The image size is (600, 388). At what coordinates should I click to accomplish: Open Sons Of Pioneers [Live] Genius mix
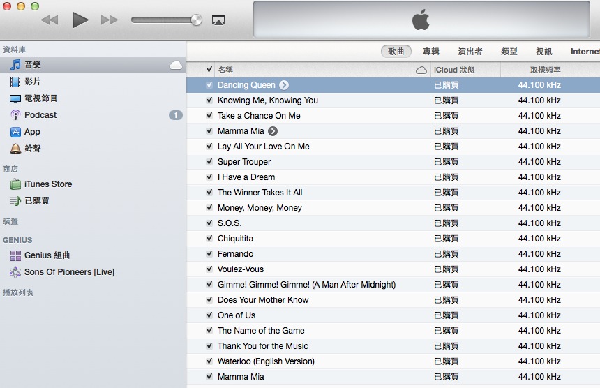tap(69, 272)
